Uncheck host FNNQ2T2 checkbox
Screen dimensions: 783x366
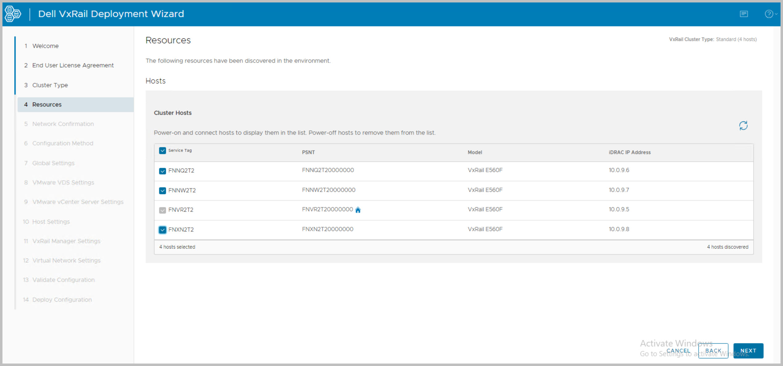162,171
